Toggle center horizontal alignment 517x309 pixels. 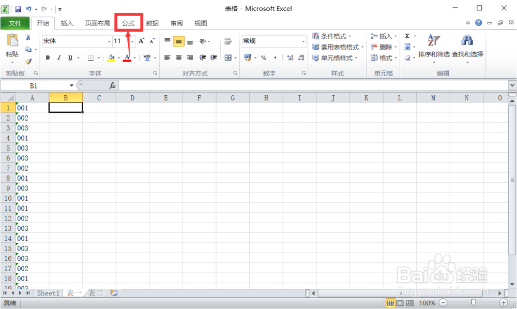pos(178,58)
